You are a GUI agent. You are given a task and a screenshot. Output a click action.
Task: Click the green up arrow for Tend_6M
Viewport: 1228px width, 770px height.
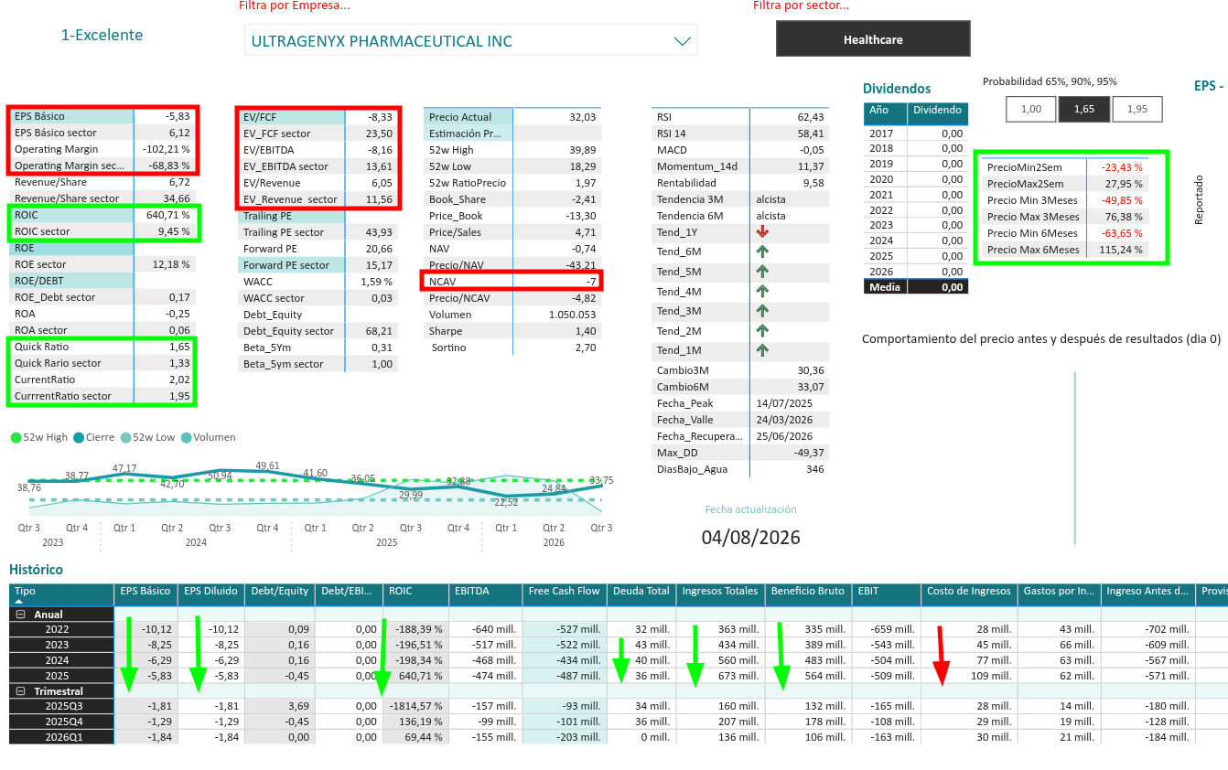coord(762,251)
